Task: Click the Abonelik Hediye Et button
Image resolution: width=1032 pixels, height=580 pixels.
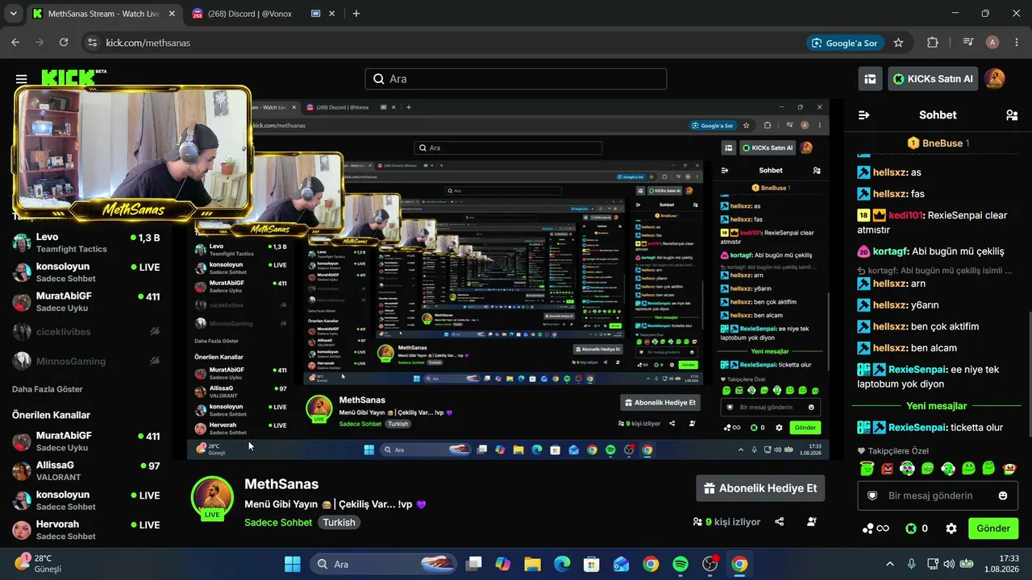Action: [760, 488]
